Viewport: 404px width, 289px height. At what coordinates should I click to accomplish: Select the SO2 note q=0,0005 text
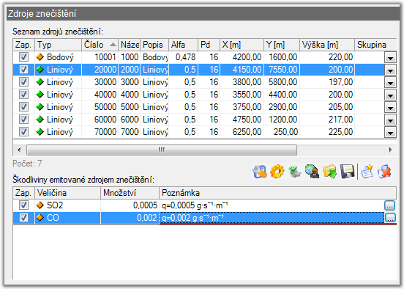click(x=195, y=205)
